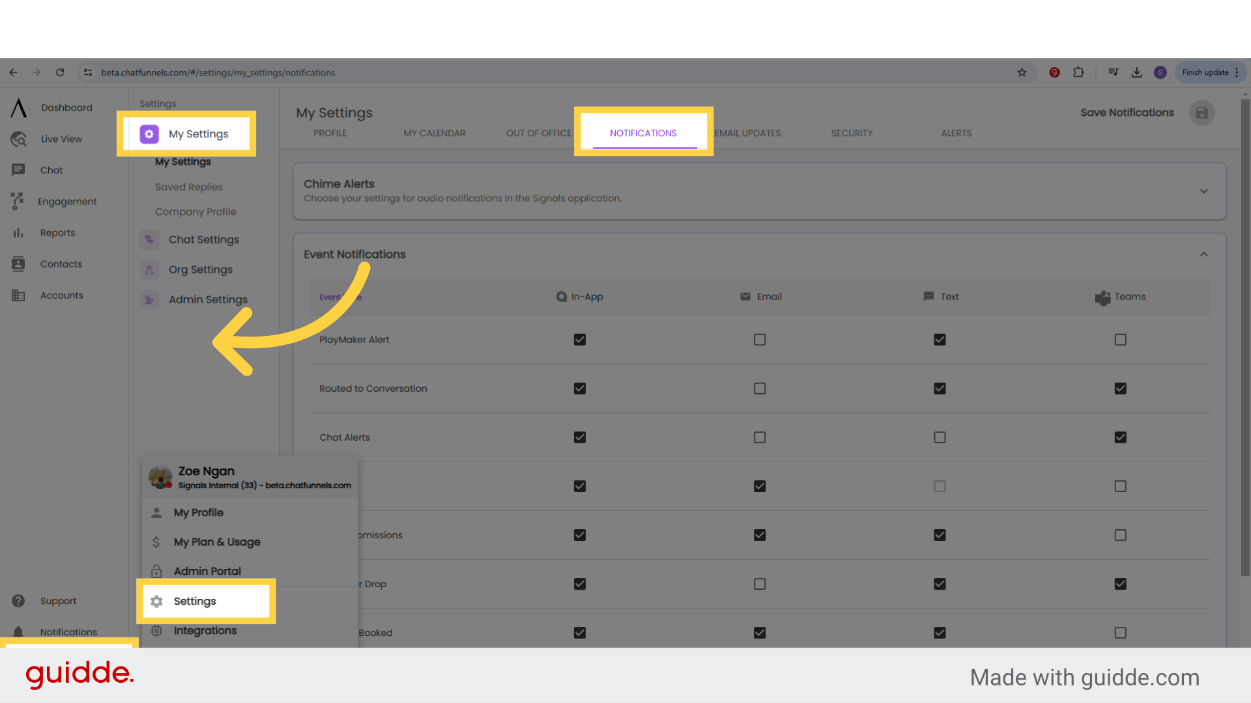Enable Chat Alerts Text checkbox
The height and width of the screenshot is (703, 1251).
click(940, 437)
